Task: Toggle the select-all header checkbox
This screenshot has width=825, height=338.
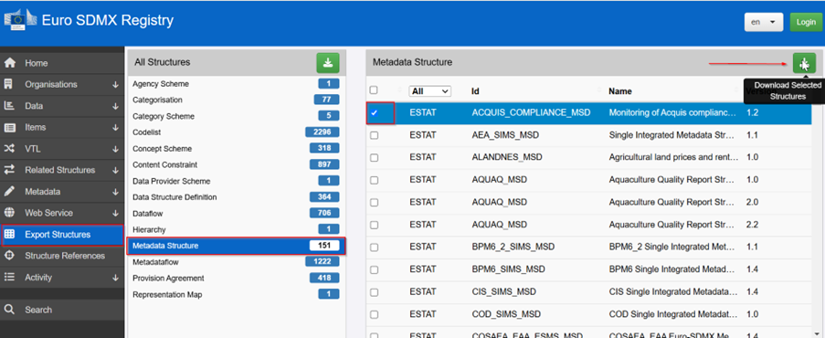Action: (x=374, y=90)
